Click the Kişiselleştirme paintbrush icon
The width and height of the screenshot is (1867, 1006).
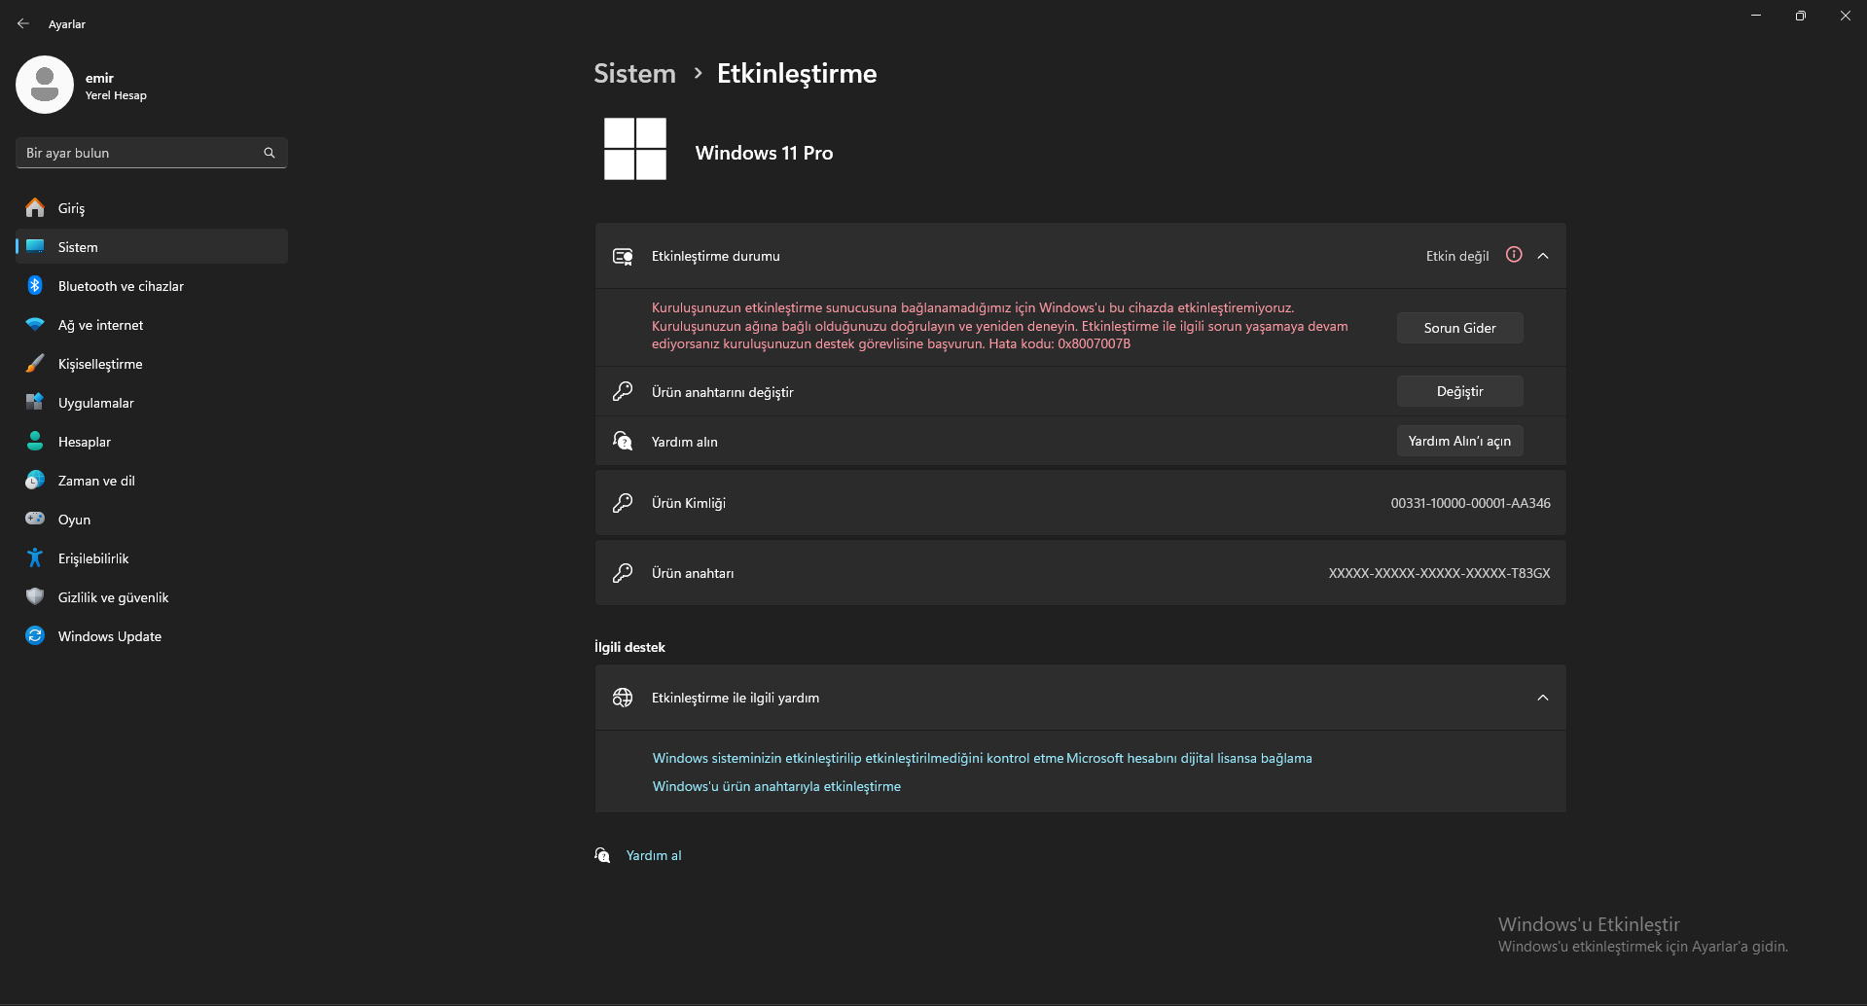click(x=35, y=364)
